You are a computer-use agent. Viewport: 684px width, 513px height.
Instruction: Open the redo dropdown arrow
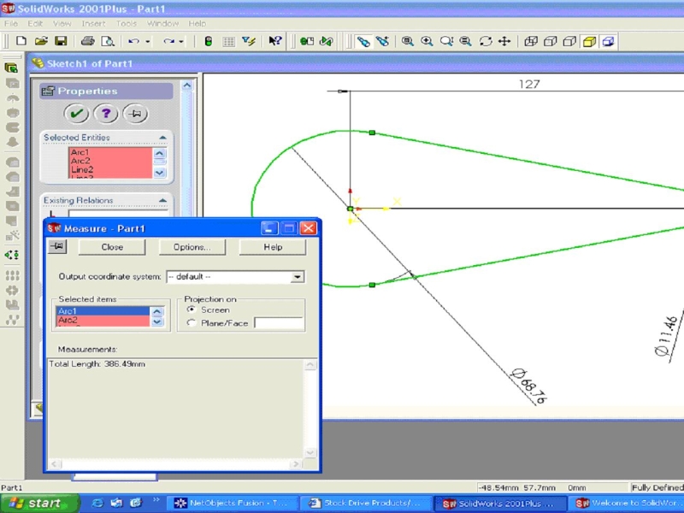point(181,42)
